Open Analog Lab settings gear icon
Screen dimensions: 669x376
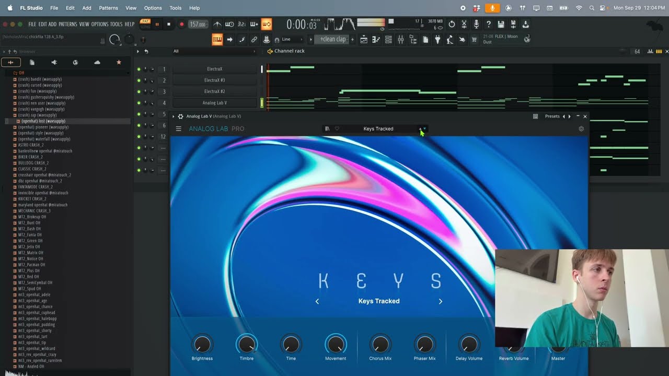coord(581,129)
